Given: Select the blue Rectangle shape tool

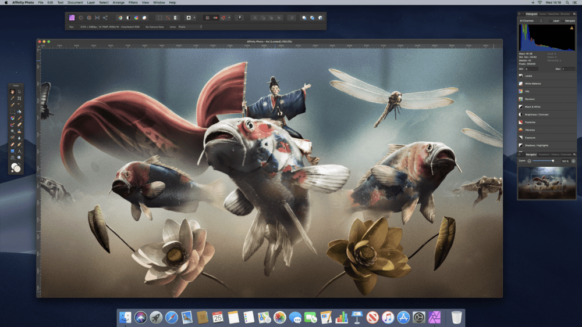Looking at the screenshot, I should tap(12, 151).
